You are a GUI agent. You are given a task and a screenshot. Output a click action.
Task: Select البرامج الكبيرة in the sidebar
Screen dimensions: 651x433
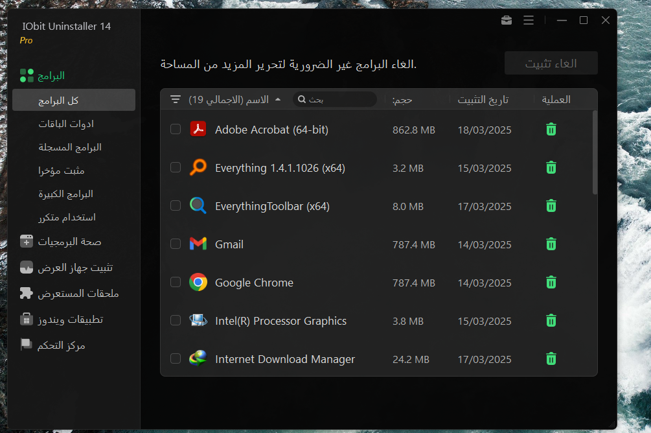(x=65, y=194)
